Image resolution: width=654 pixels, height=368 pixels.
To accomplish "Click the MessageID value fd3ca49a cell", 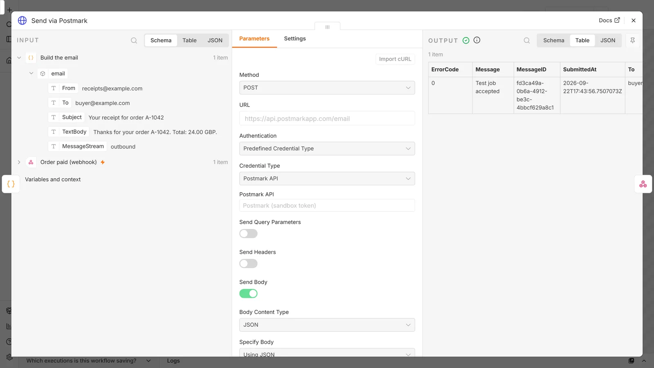I will (537, 95).
